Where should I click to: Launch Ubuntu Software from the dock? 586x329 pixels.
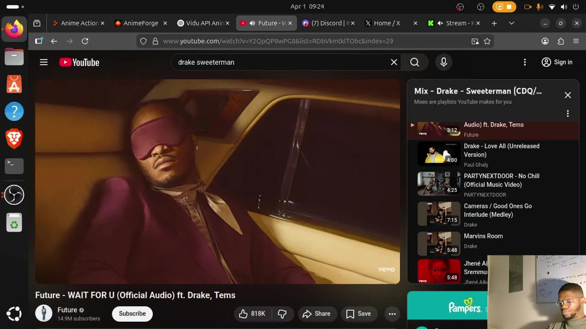pyautogui.click(x=14, y=85)
